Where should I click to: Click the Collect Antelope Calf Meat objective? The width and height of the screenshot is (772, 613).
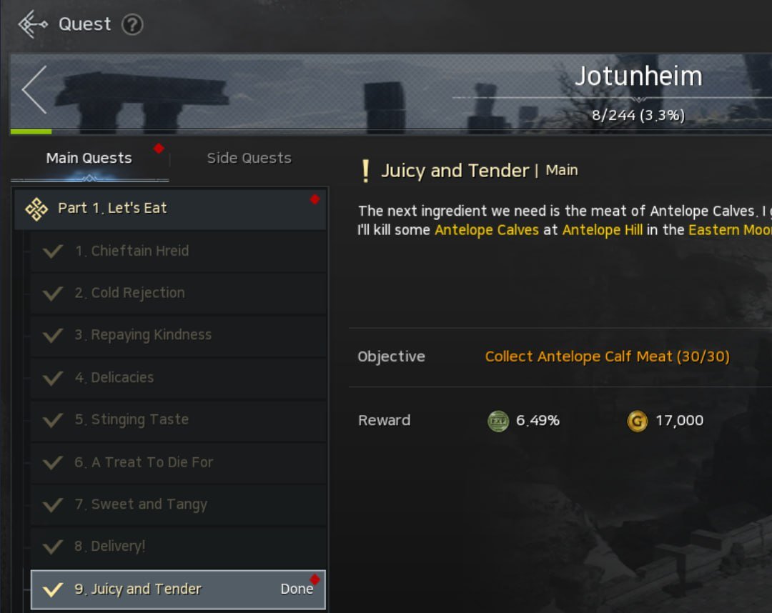tap(607, 357)
